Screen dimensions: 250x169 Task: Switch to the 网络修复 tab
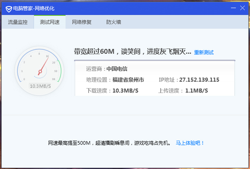click(x=82, y=22)
